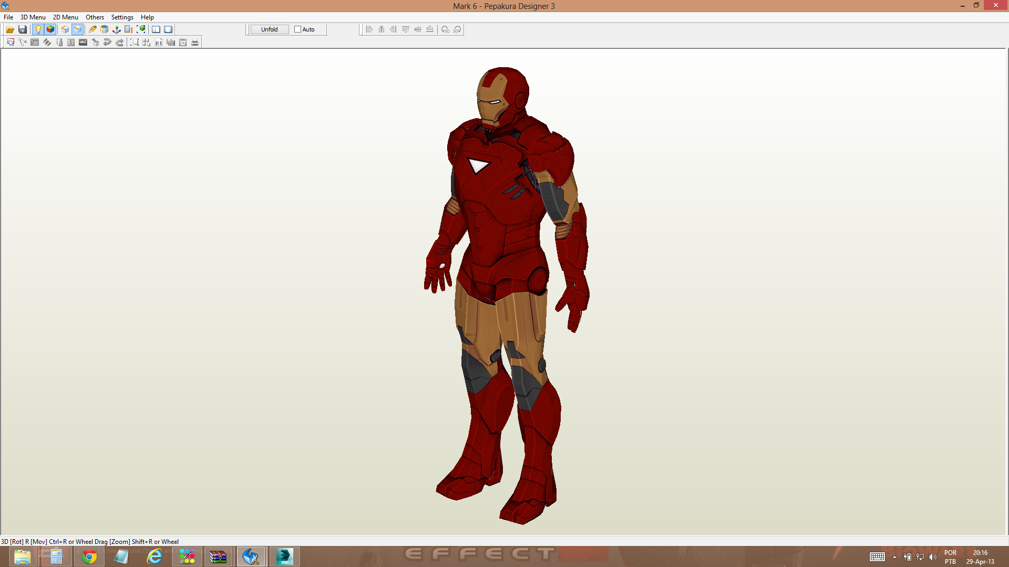The image size is (1009, 567).
Task: Click the insert image icon
Action: click(x=83, y=43)
